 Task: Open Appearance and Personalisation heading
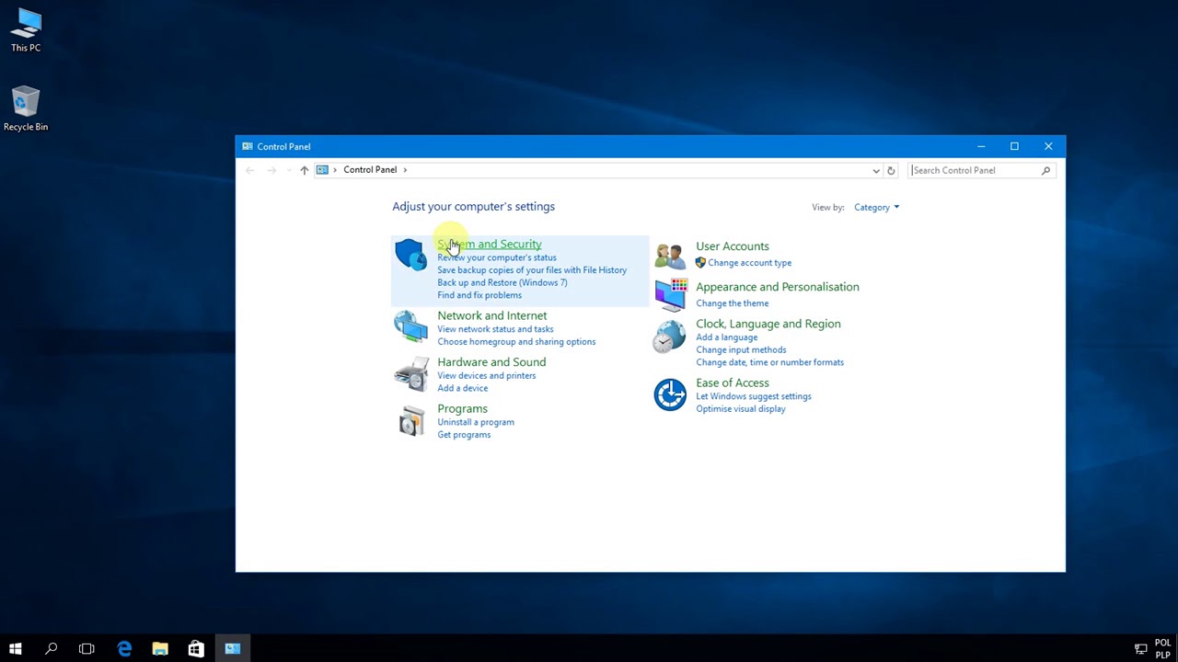pos(778,287)
